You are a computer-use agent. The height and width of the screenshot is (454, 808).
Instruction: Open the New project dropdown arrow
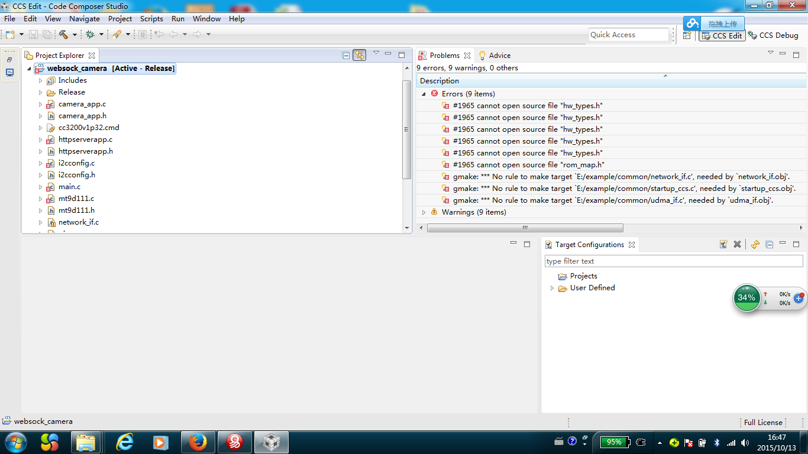pyautogui.click(x=21, y=35)
